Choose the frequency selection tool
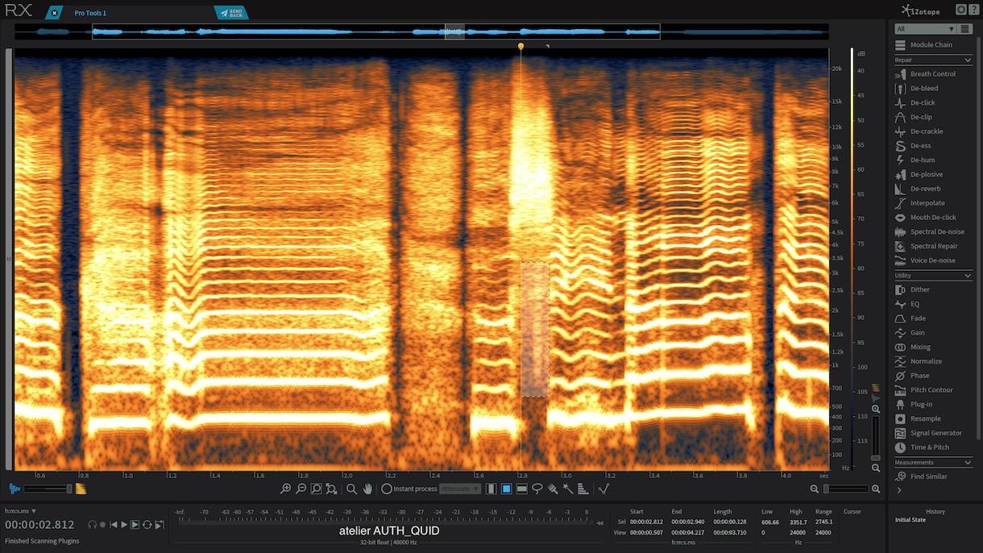This screenshot has height=553, width=983. [x=522, y=489]
